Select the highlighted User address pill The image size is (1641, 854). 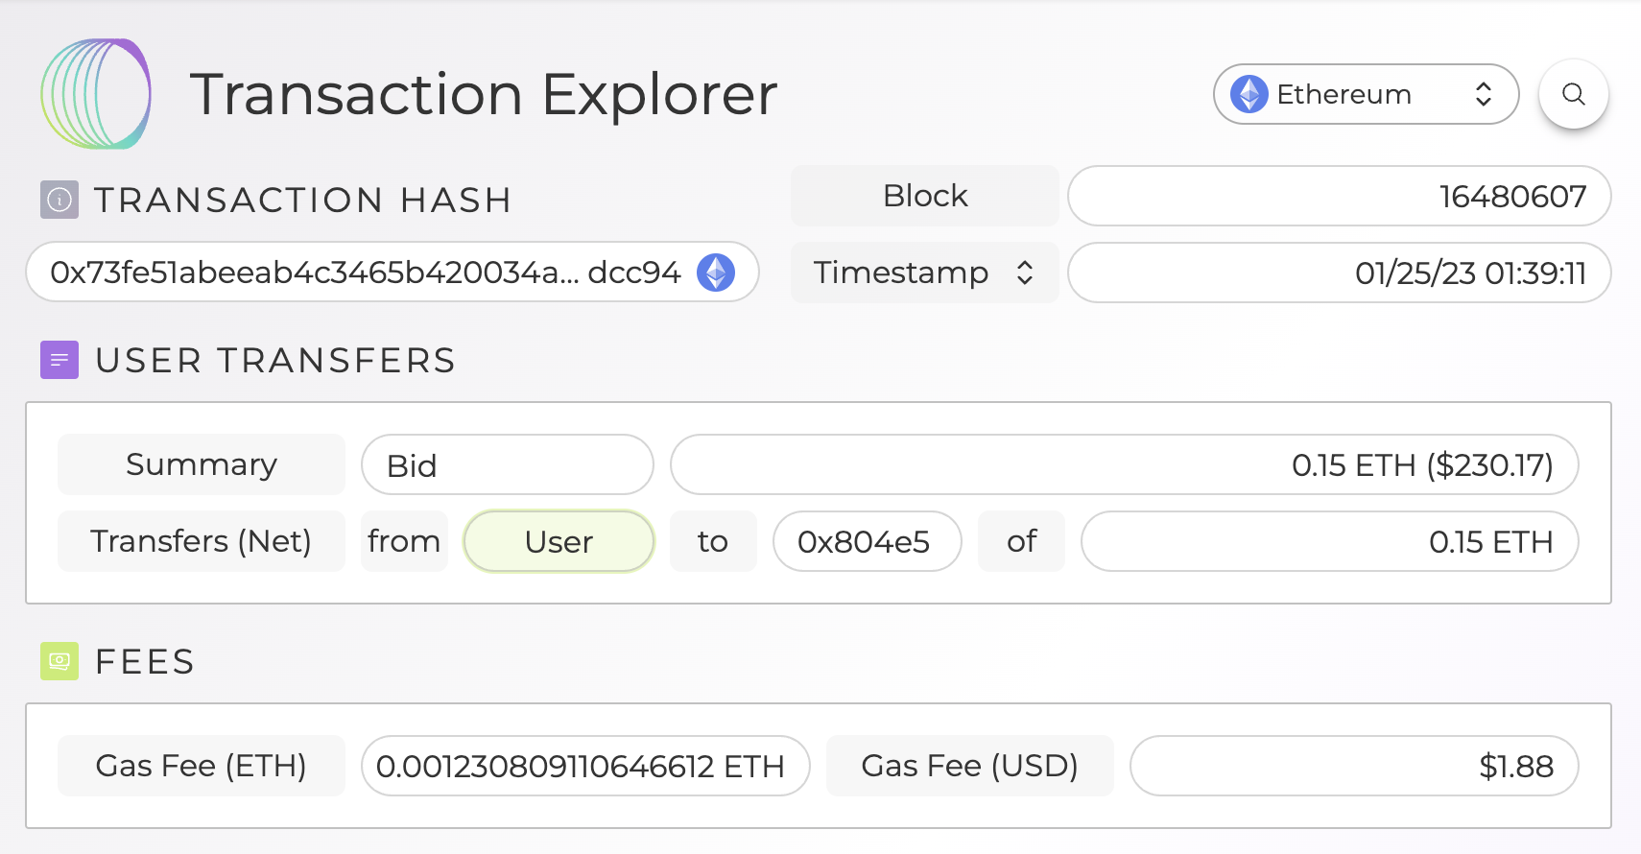click(559, 541)
